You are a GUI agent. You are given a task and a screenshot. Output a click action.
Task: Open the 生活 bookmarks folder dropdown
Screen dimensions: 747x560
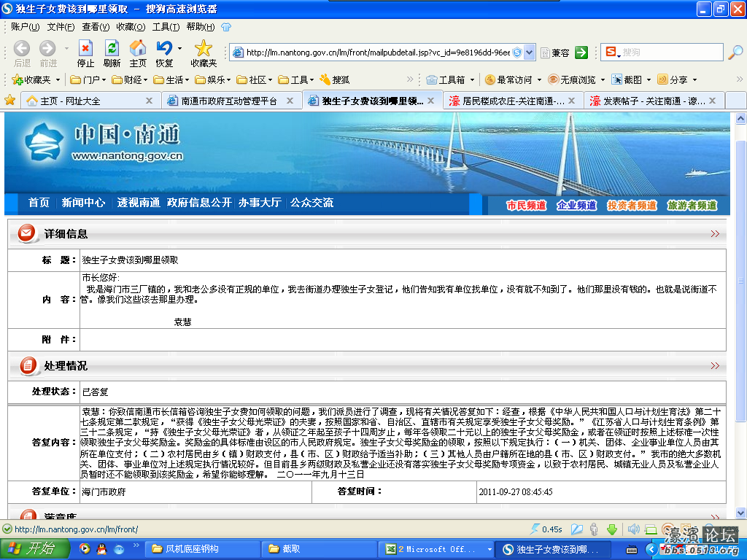pyautogui.click(x=171, y=79)
